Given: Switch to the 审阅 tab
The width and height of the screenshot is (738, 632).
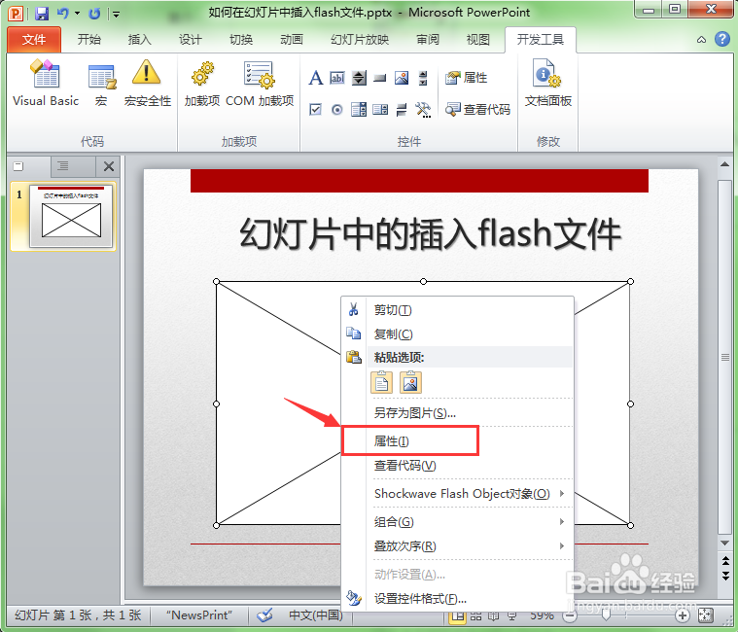Looking at the screenshot, I should tap(428, 40).
